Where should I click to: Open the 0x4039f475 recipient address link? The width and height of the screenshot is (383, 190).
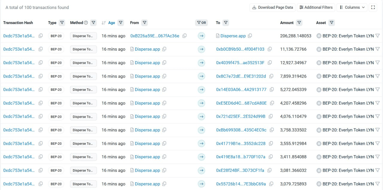click(240, 63)
